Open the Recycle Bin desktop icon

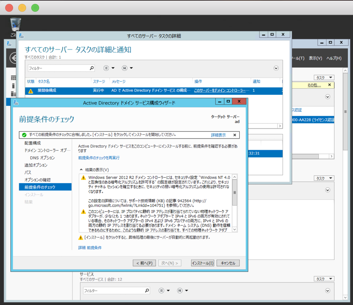pos(16,25)
